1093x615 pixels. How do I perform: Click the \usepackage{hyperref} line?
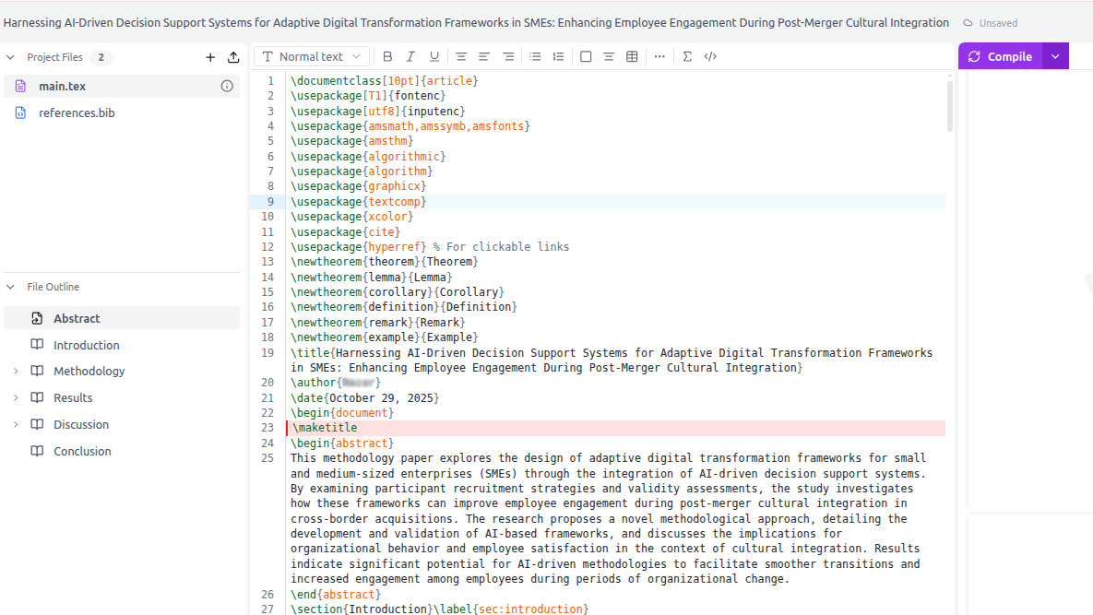430,246
